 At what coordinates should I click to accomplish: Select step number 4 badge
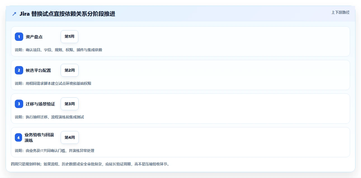(18, 137)
